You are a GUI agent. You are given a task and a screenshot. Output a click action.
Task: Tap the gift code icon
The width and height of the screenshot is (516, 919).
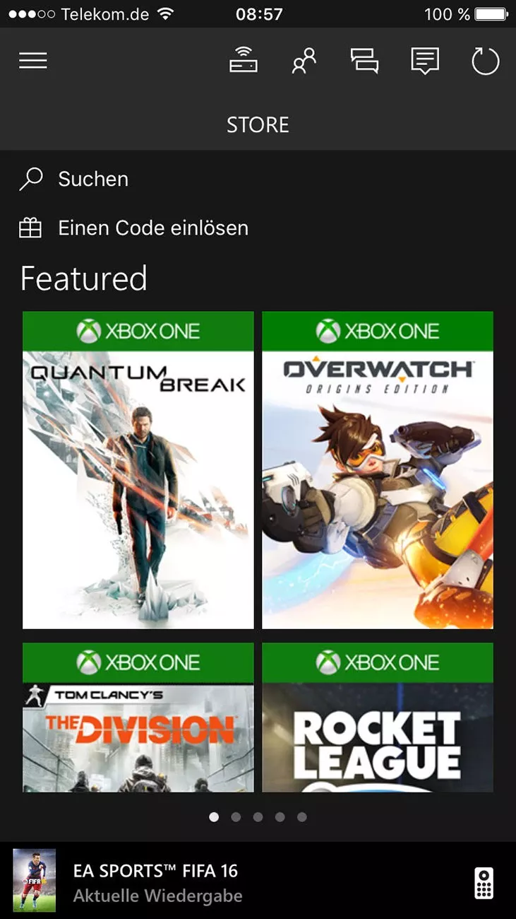point(30,228)
